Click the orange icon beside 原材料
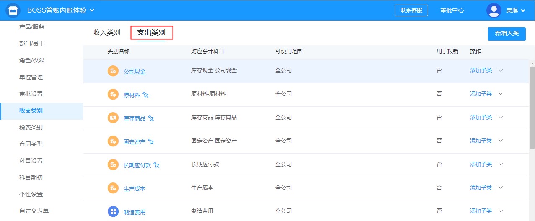This screenshot has height=221, width=535. pos(113,95)
